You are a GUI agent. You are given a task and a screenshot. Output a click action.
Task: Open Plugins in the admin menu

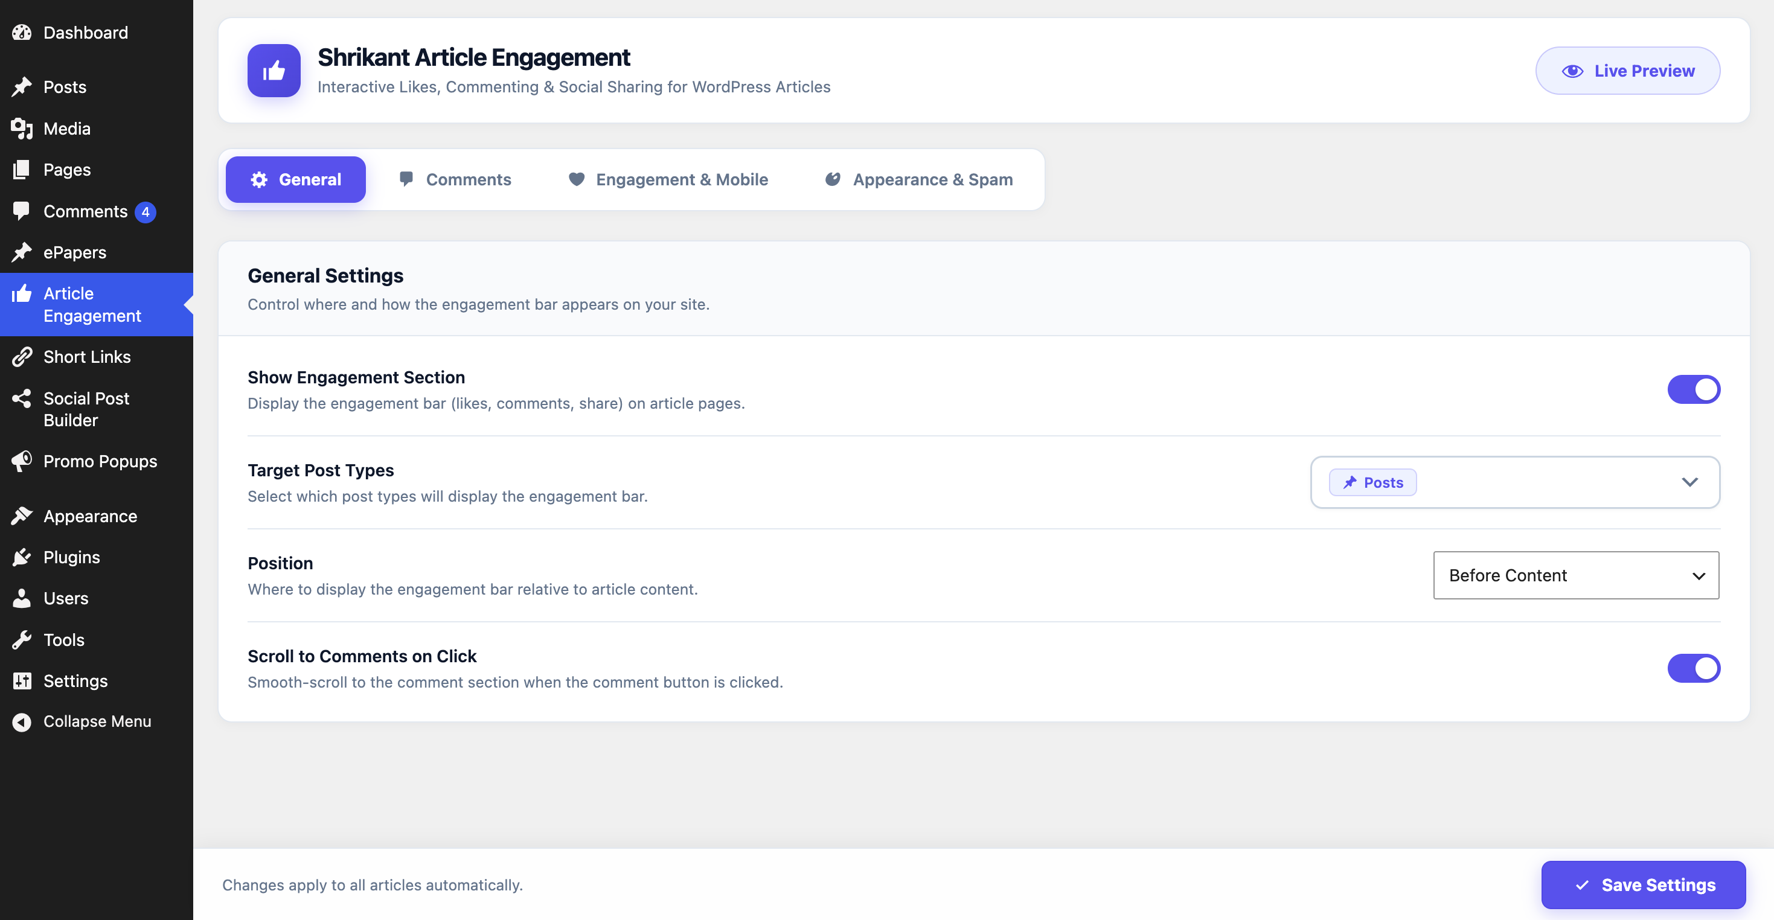pos(97,557)
